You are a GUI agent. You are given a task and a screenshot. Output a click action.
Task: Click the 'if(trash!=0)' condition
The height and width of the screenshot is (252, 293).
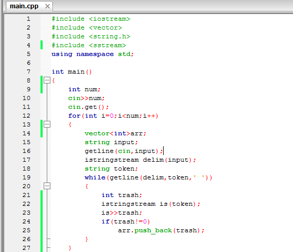126,221
